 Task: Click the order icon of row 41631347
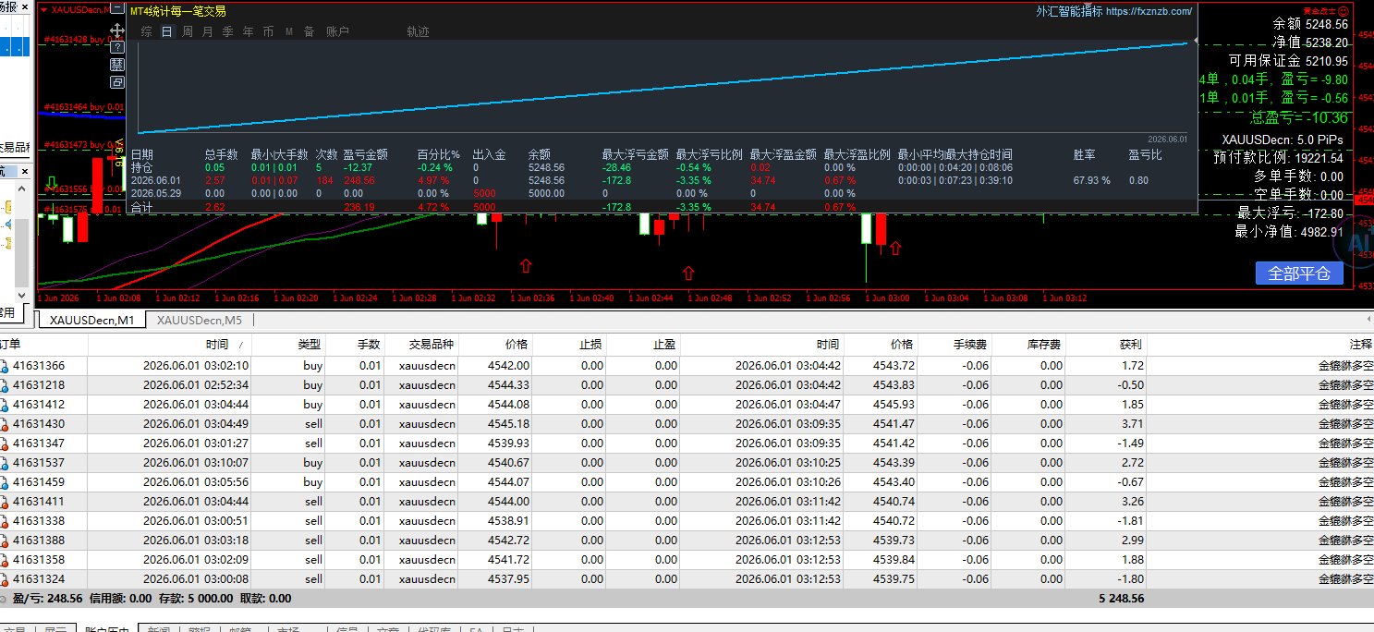point(5,444)
